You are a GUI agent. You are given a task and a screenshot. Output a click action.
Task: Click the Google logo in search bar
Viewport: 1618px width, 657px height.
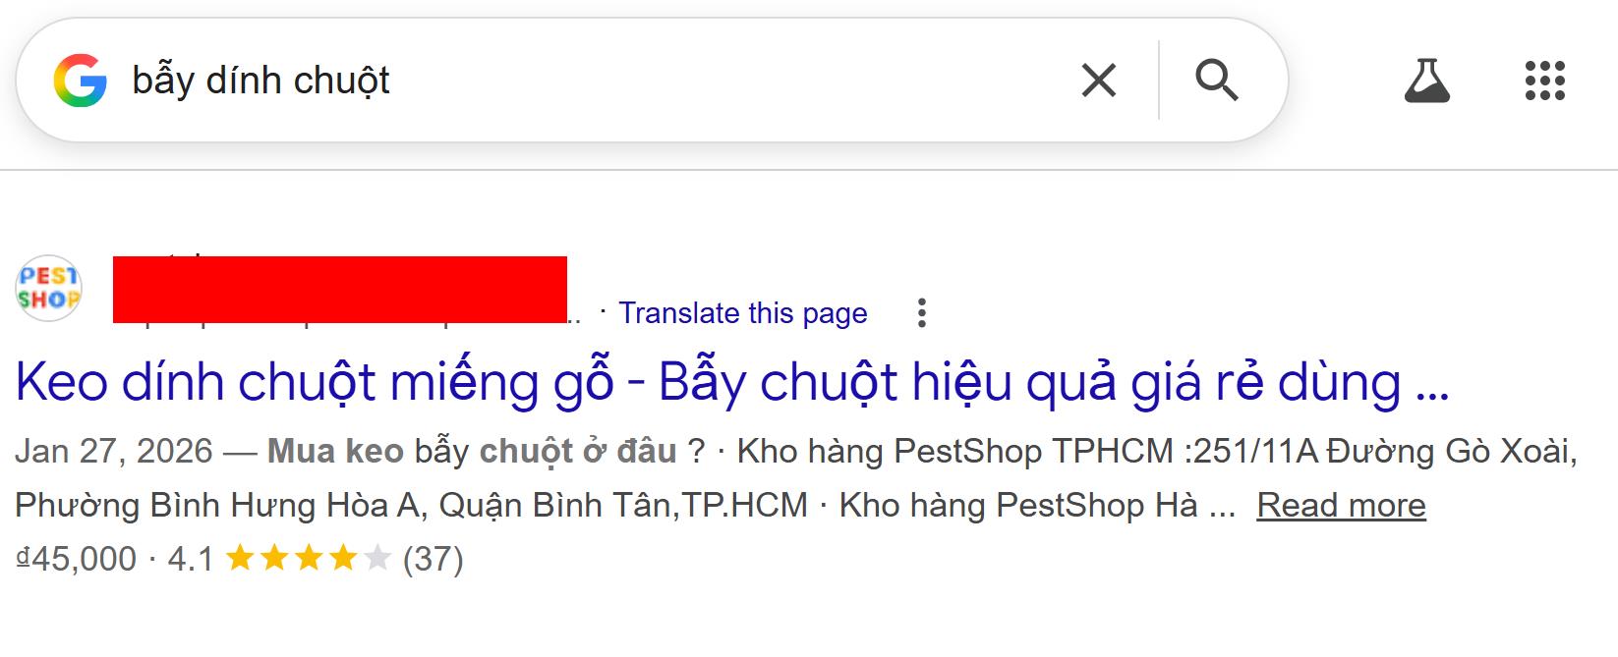80,81
